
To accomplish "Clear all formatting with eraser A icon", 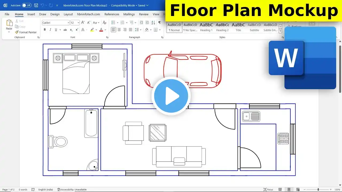I will (x=104, y=23).
